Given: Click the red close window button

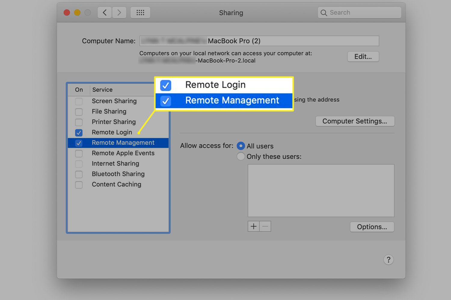Looking at the screenshot, I should click(67, 13).
